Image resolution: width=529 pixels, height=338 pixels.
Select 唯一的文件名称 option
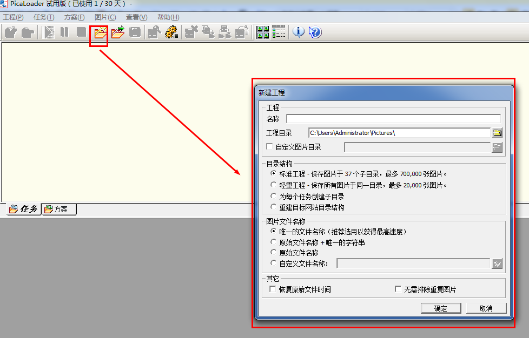pyautogui.click(x=273, y=231)
